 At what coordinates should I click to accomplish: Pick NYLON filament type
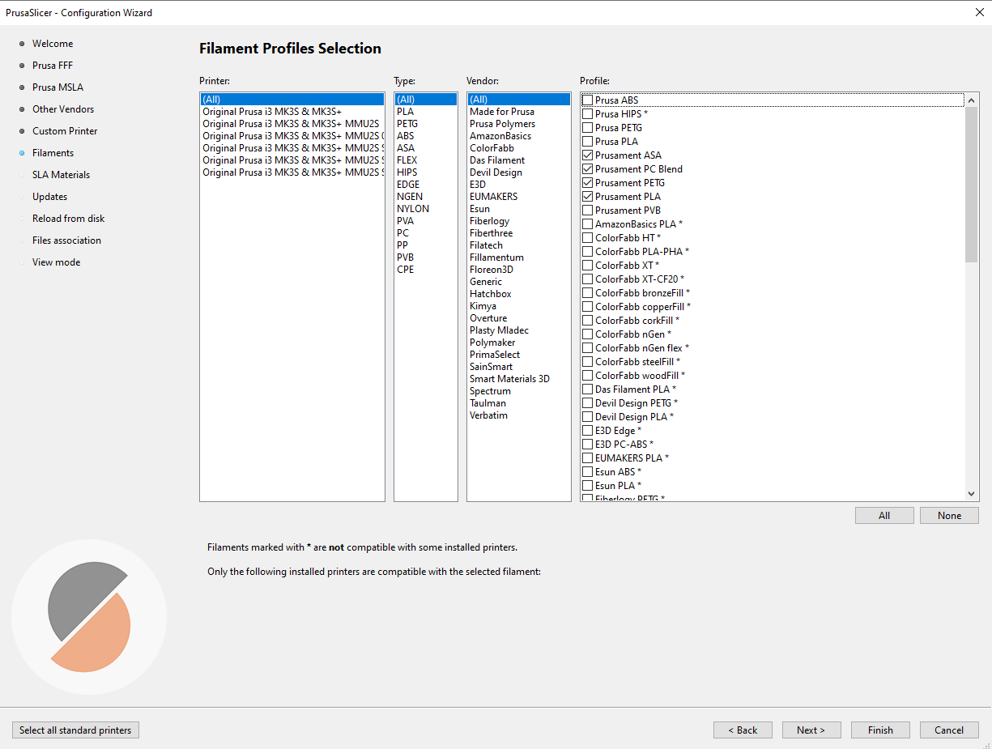coord(426,209)
